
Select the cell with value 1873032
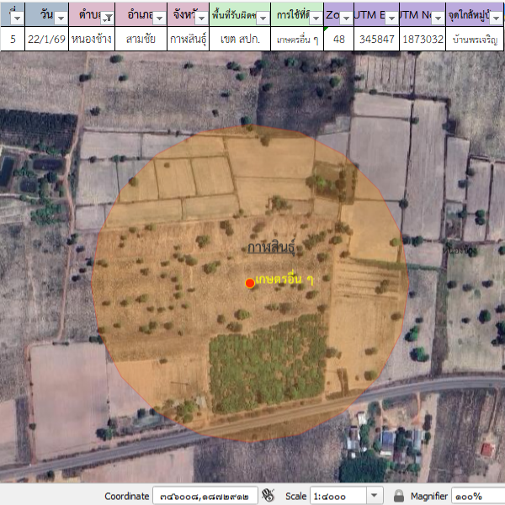point(422,40)
